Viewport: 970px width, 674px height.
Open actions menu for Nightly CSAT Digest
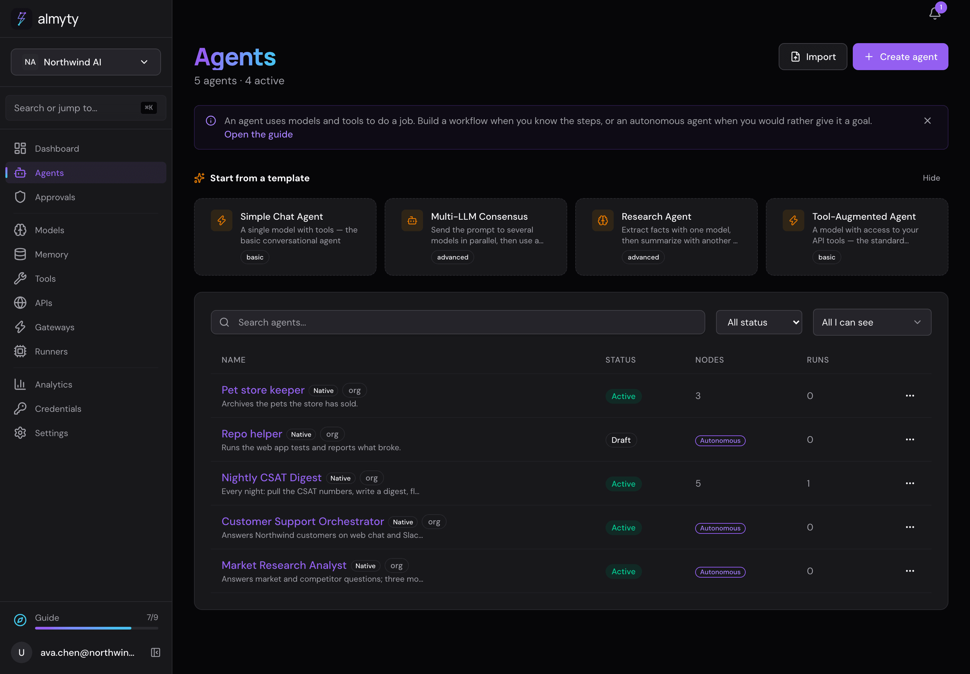910,483
